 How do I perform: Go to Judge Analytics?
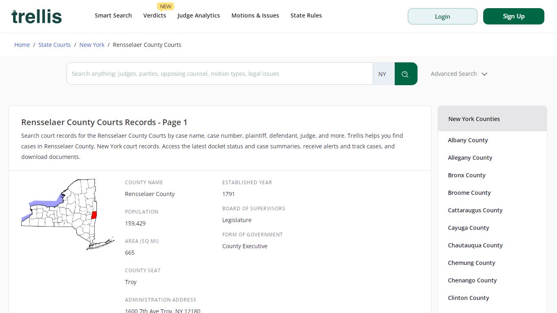(199, 15)
